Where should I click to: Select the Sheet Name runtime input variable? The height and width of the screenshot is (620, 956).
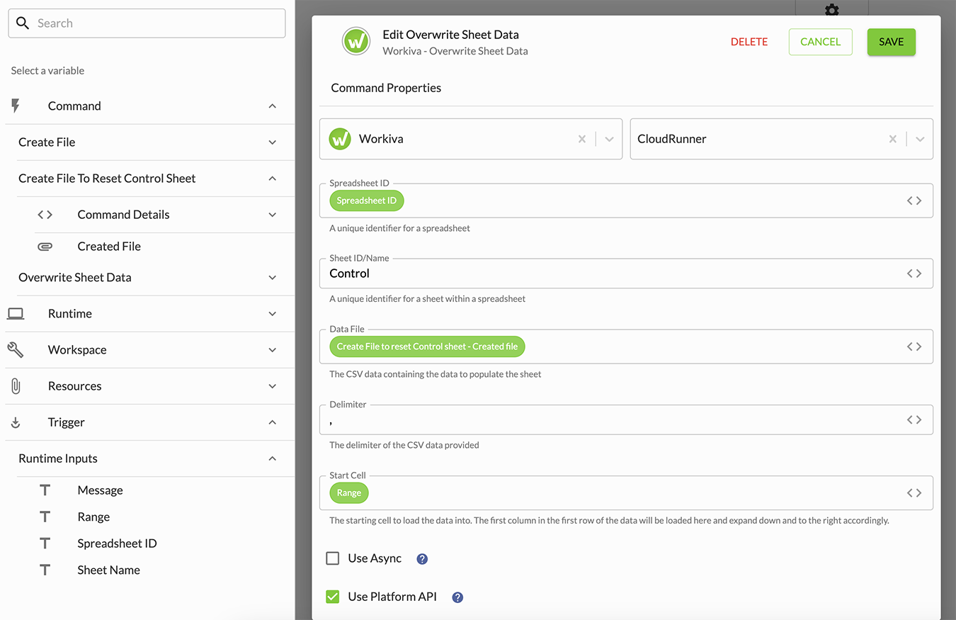[108, 570]
